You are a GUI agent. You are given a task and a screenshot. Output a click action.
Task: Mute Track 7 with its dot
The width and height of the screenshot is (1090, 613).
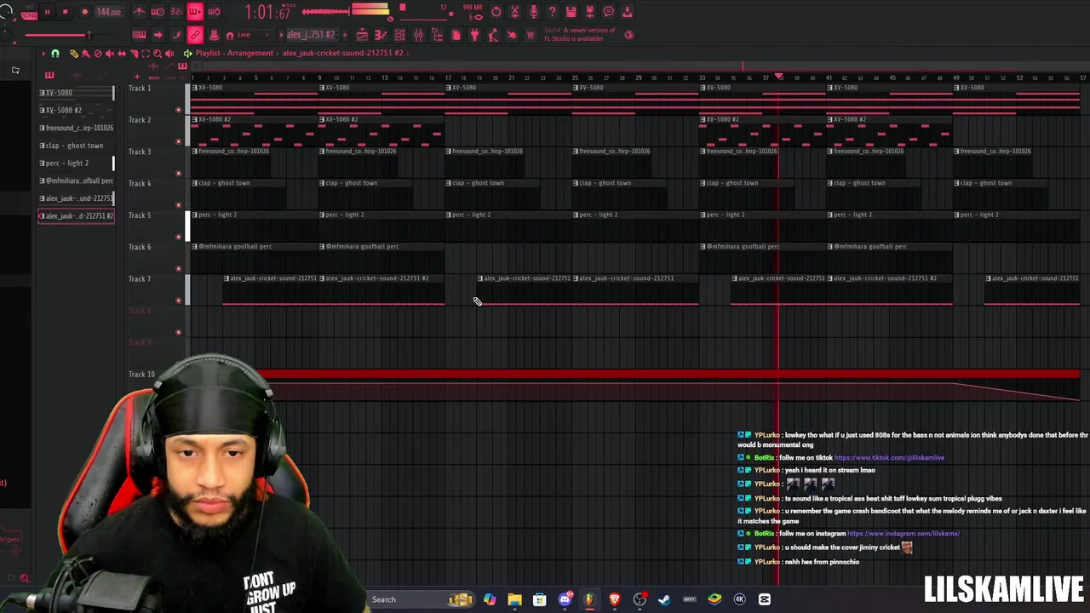[178, 300]
